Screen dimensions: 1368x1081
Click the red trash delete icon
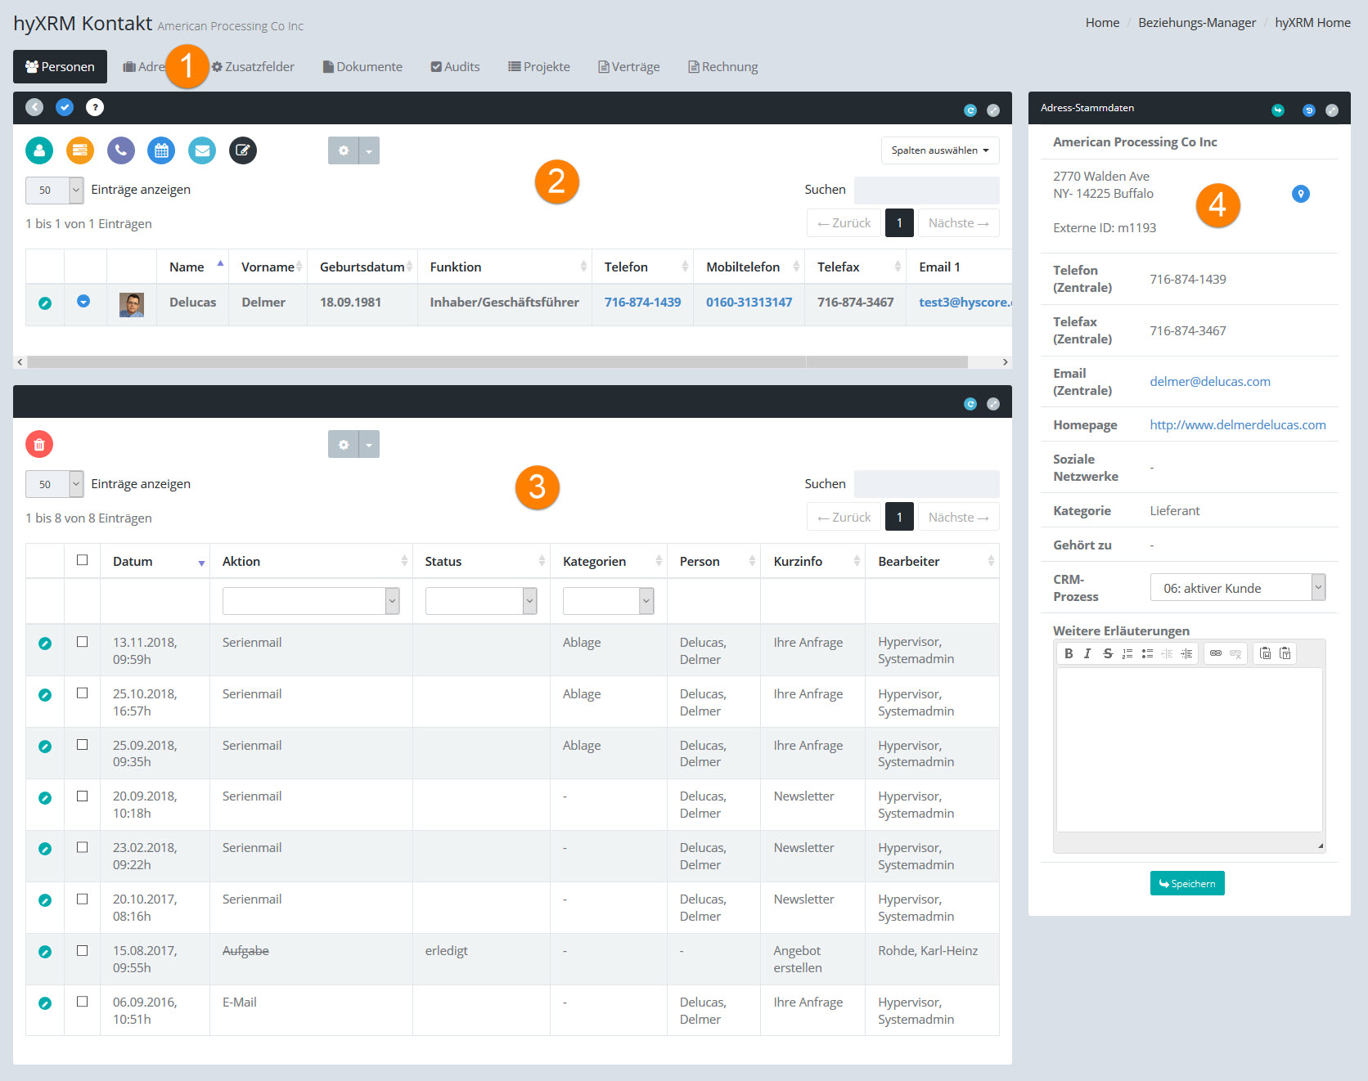click(x=39, y=444)
